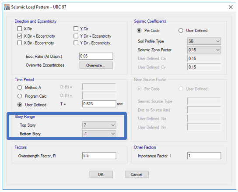
Task: Click the "Bottom Story" label
Action: (x=30, y=134)
